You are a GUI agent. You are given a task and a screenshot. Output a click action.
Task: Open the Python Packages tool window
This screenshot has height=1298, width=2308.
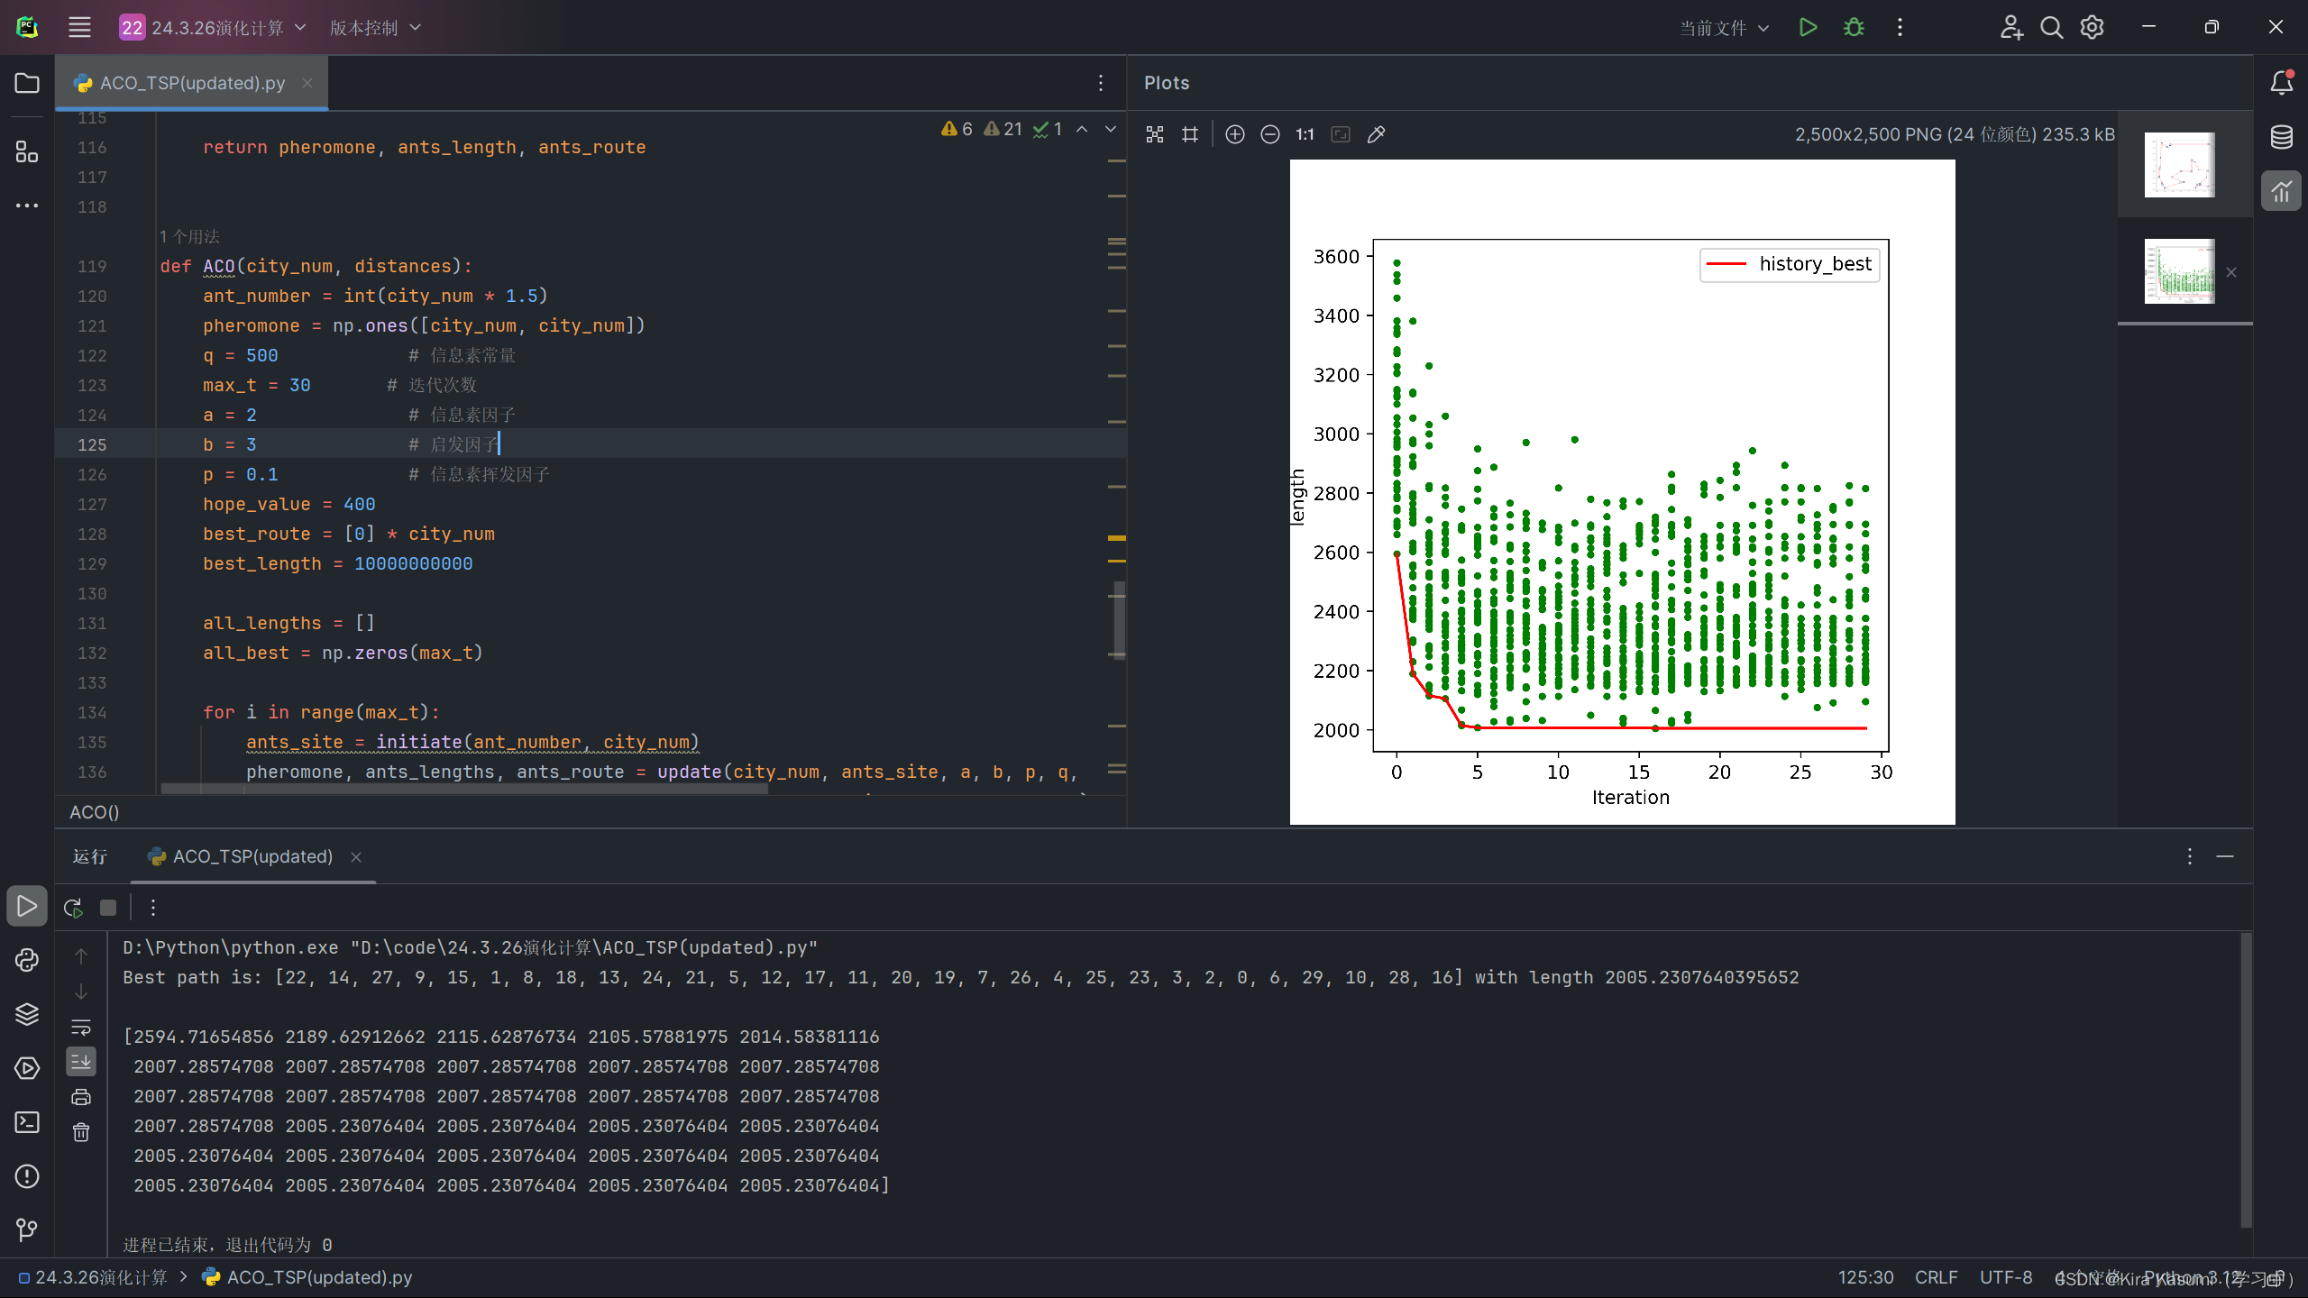(x=27, y=1014)
